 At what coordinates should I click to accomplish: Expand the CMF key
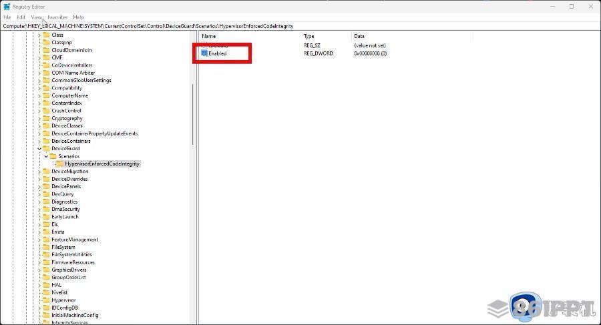coord(39,58)
